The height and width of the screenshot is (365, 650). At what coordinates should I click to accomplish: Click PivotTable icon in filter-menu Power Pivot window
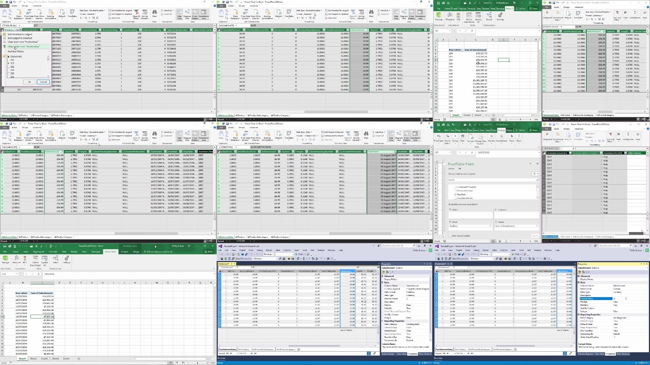click(x=72, y=14)
